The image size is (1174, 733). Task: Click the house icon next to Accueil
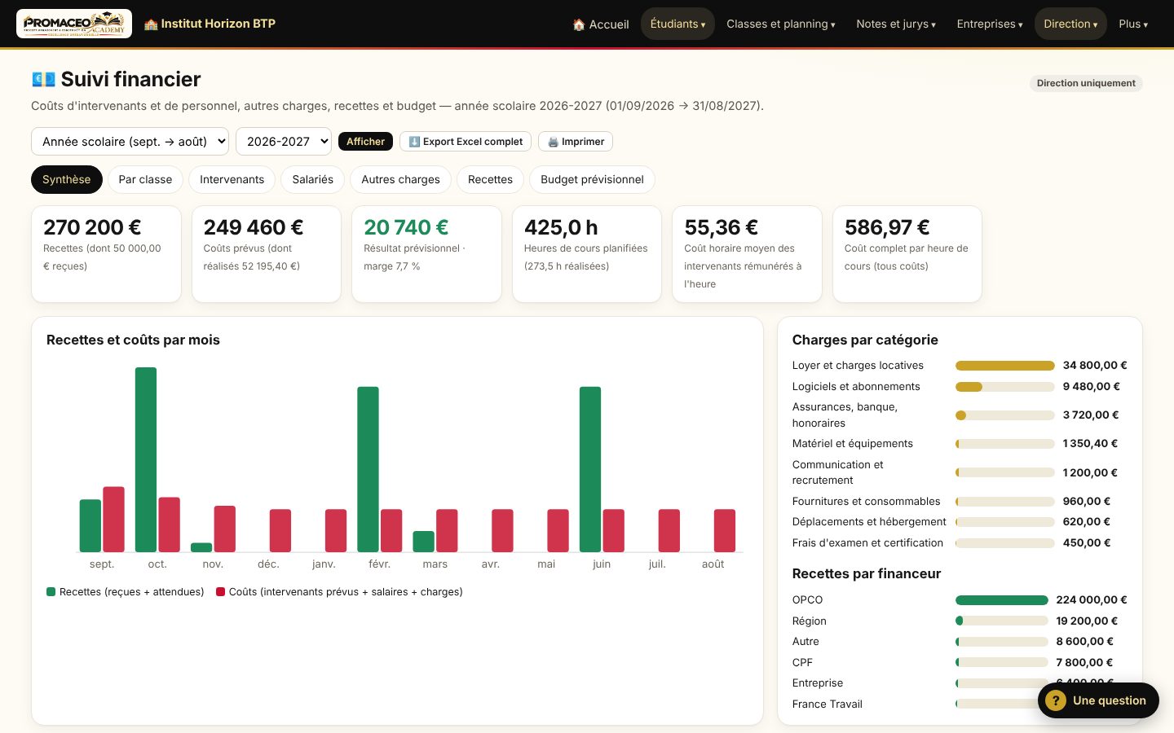579,24
